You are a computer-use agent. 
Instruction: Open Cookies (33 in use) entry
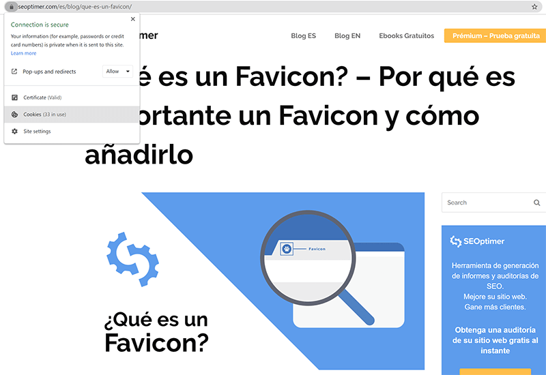click(x=72, y=115)
